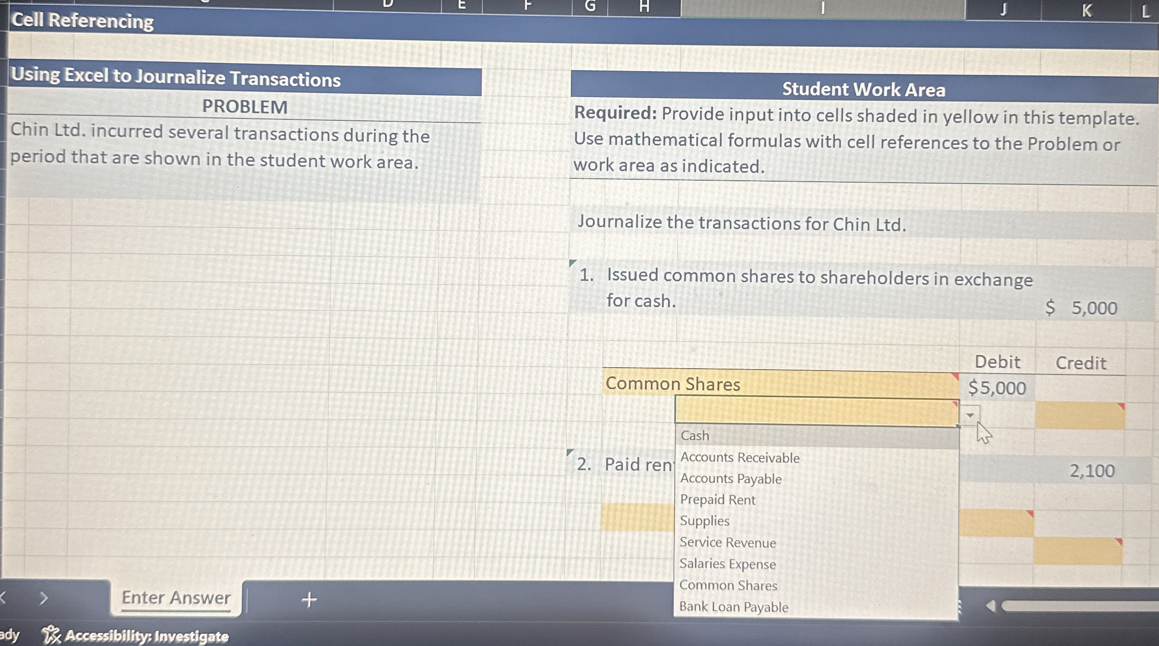Expand the dropdown list beside the yellow cell
Viewport: 1159px width, 646px height.
(x=971, y=414)
